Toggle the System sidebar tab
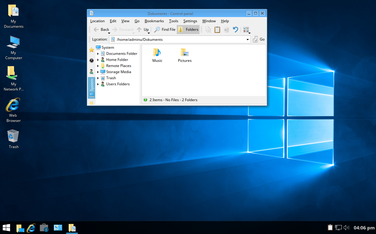The image size is (376, 234). coord(92,88)
